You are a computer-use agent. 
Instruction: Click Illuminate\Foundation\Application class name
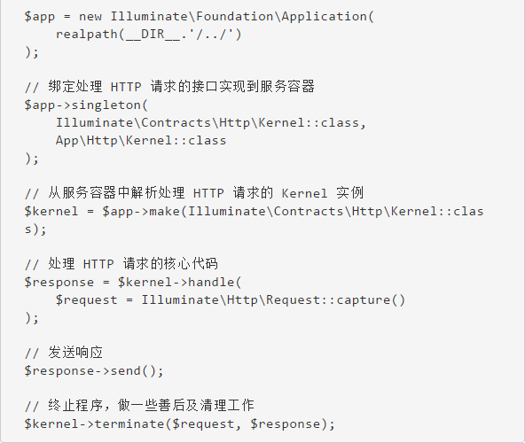coord(239,17)
